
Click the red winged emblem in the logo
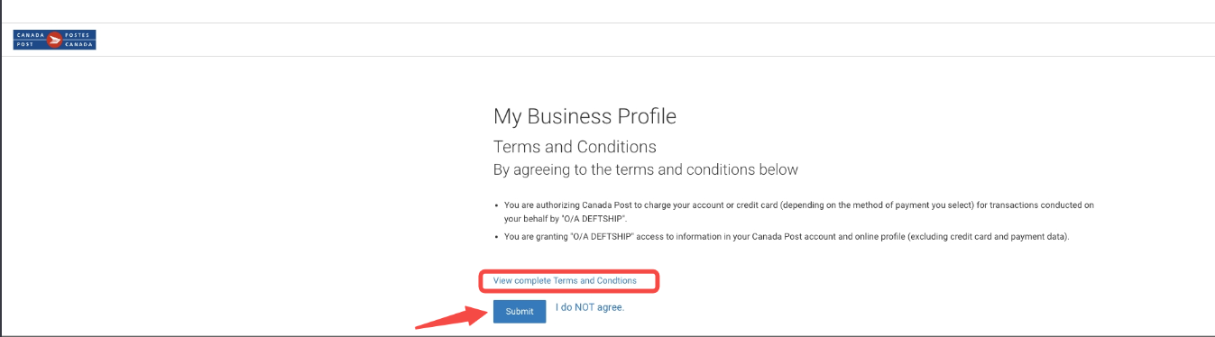pos(54,40)
